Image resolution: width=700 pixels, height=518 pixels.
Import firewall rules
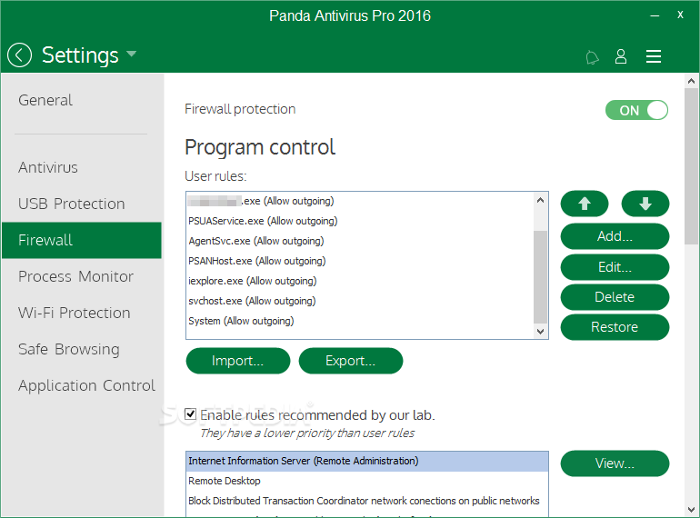(238, 361)
